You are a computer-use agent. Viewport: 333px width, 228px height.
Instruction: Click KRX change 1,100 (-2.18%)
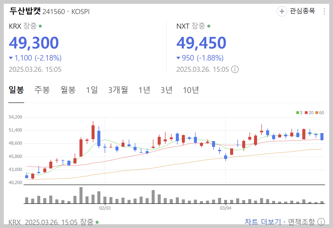(35, 58)
